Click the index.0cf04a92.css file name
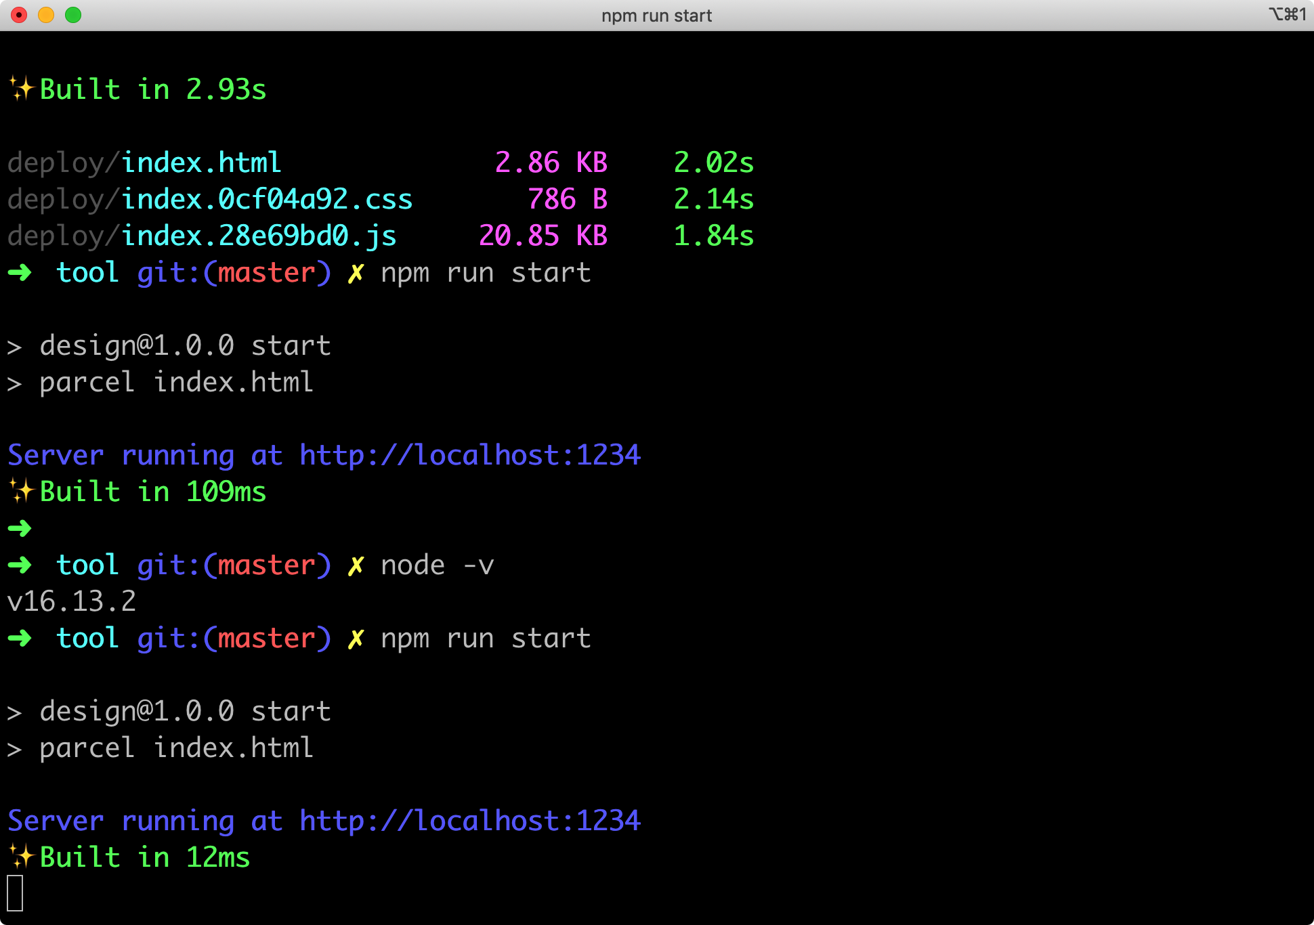The image size is (1314, 925). tap(266, 199)
